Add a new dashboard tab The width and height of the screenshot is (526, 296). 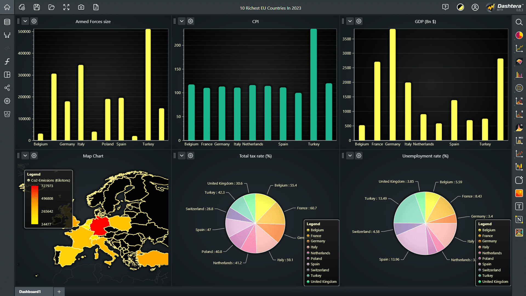(x=59, y=292)
